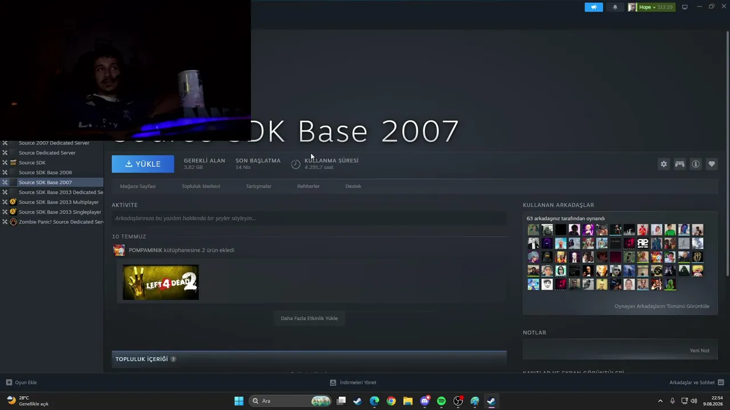Click the Half-Life lambda icon for SDK 2013 Multiplayer

click(13, 202)
